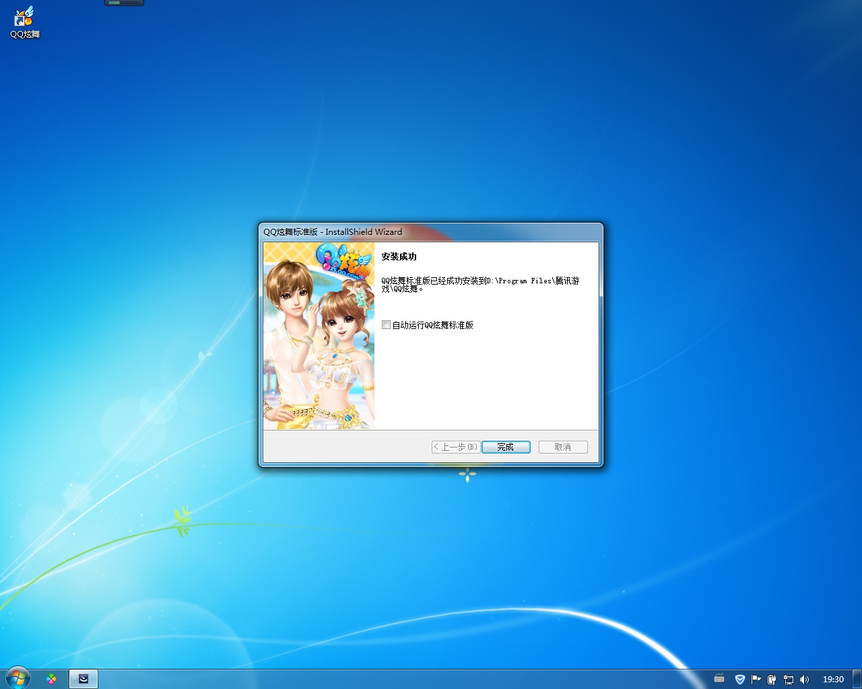Select the installer taskbar button

(x=84, y=679)
